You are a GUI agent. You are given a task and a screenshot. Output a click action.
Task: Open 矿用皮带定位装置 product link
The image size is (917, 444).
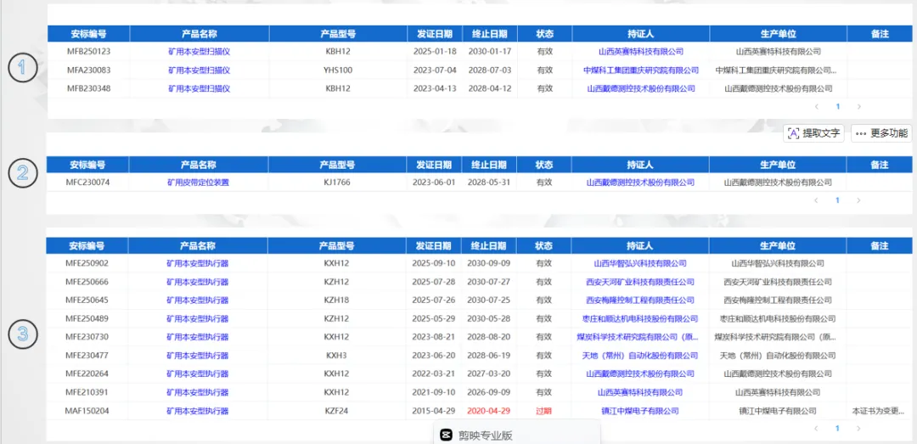click(198, 183)
